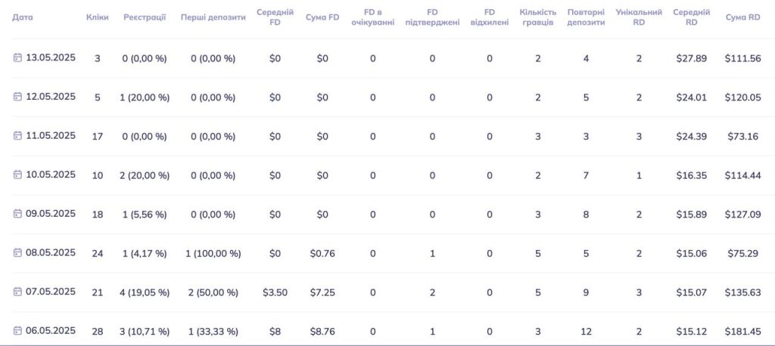The image size is (775, 346).
Task: Click calendar icon for 09.05.2025 row
Action: [17, 214]
